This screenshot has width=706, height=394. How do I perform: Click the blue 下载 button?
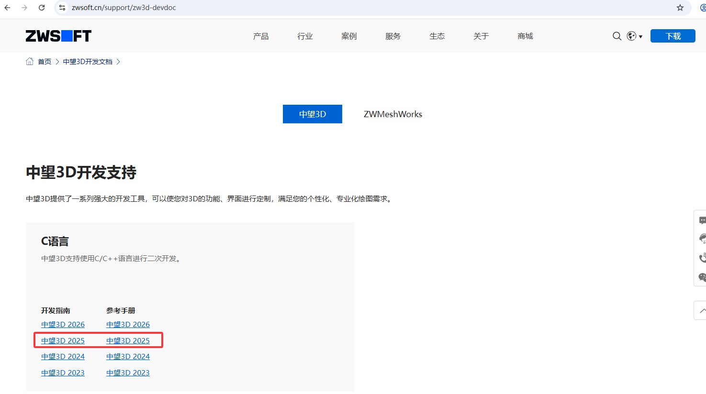tap(672, 36)
